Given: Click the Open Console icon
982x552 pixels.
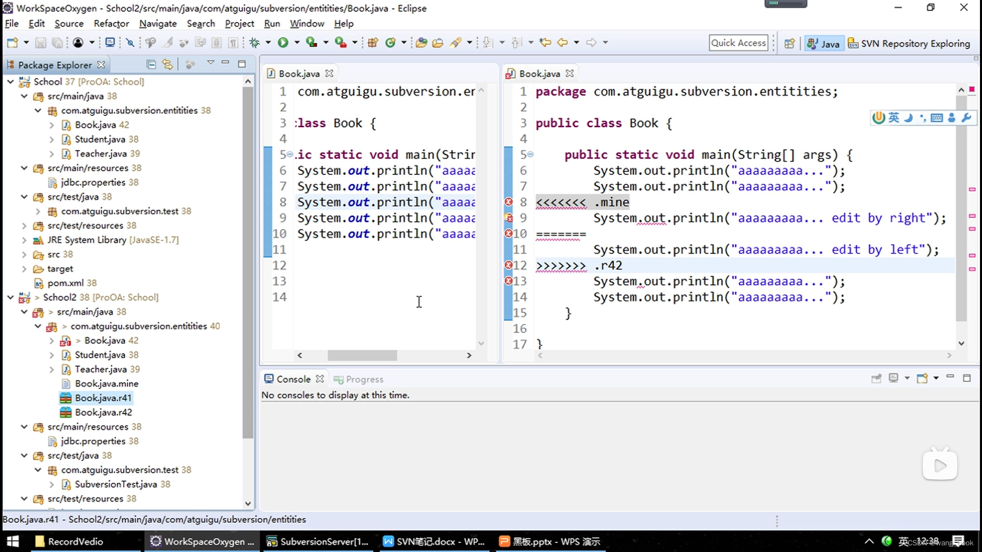Looking at the screenshot, I should coord(922,378).
